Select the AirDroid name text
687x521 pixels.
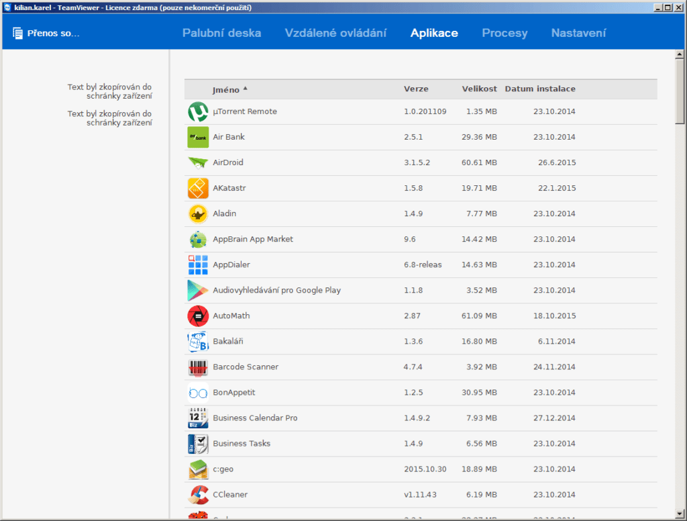click(228, 162)
